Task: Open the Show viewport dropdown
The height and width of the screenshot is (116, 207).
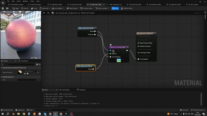Action: tap(23, 13)
